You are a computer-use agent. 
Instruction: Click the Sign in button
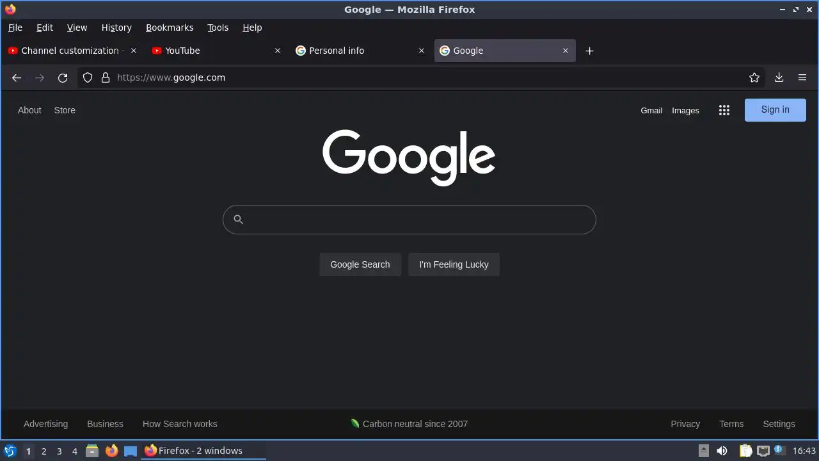[x=775, y=110]
